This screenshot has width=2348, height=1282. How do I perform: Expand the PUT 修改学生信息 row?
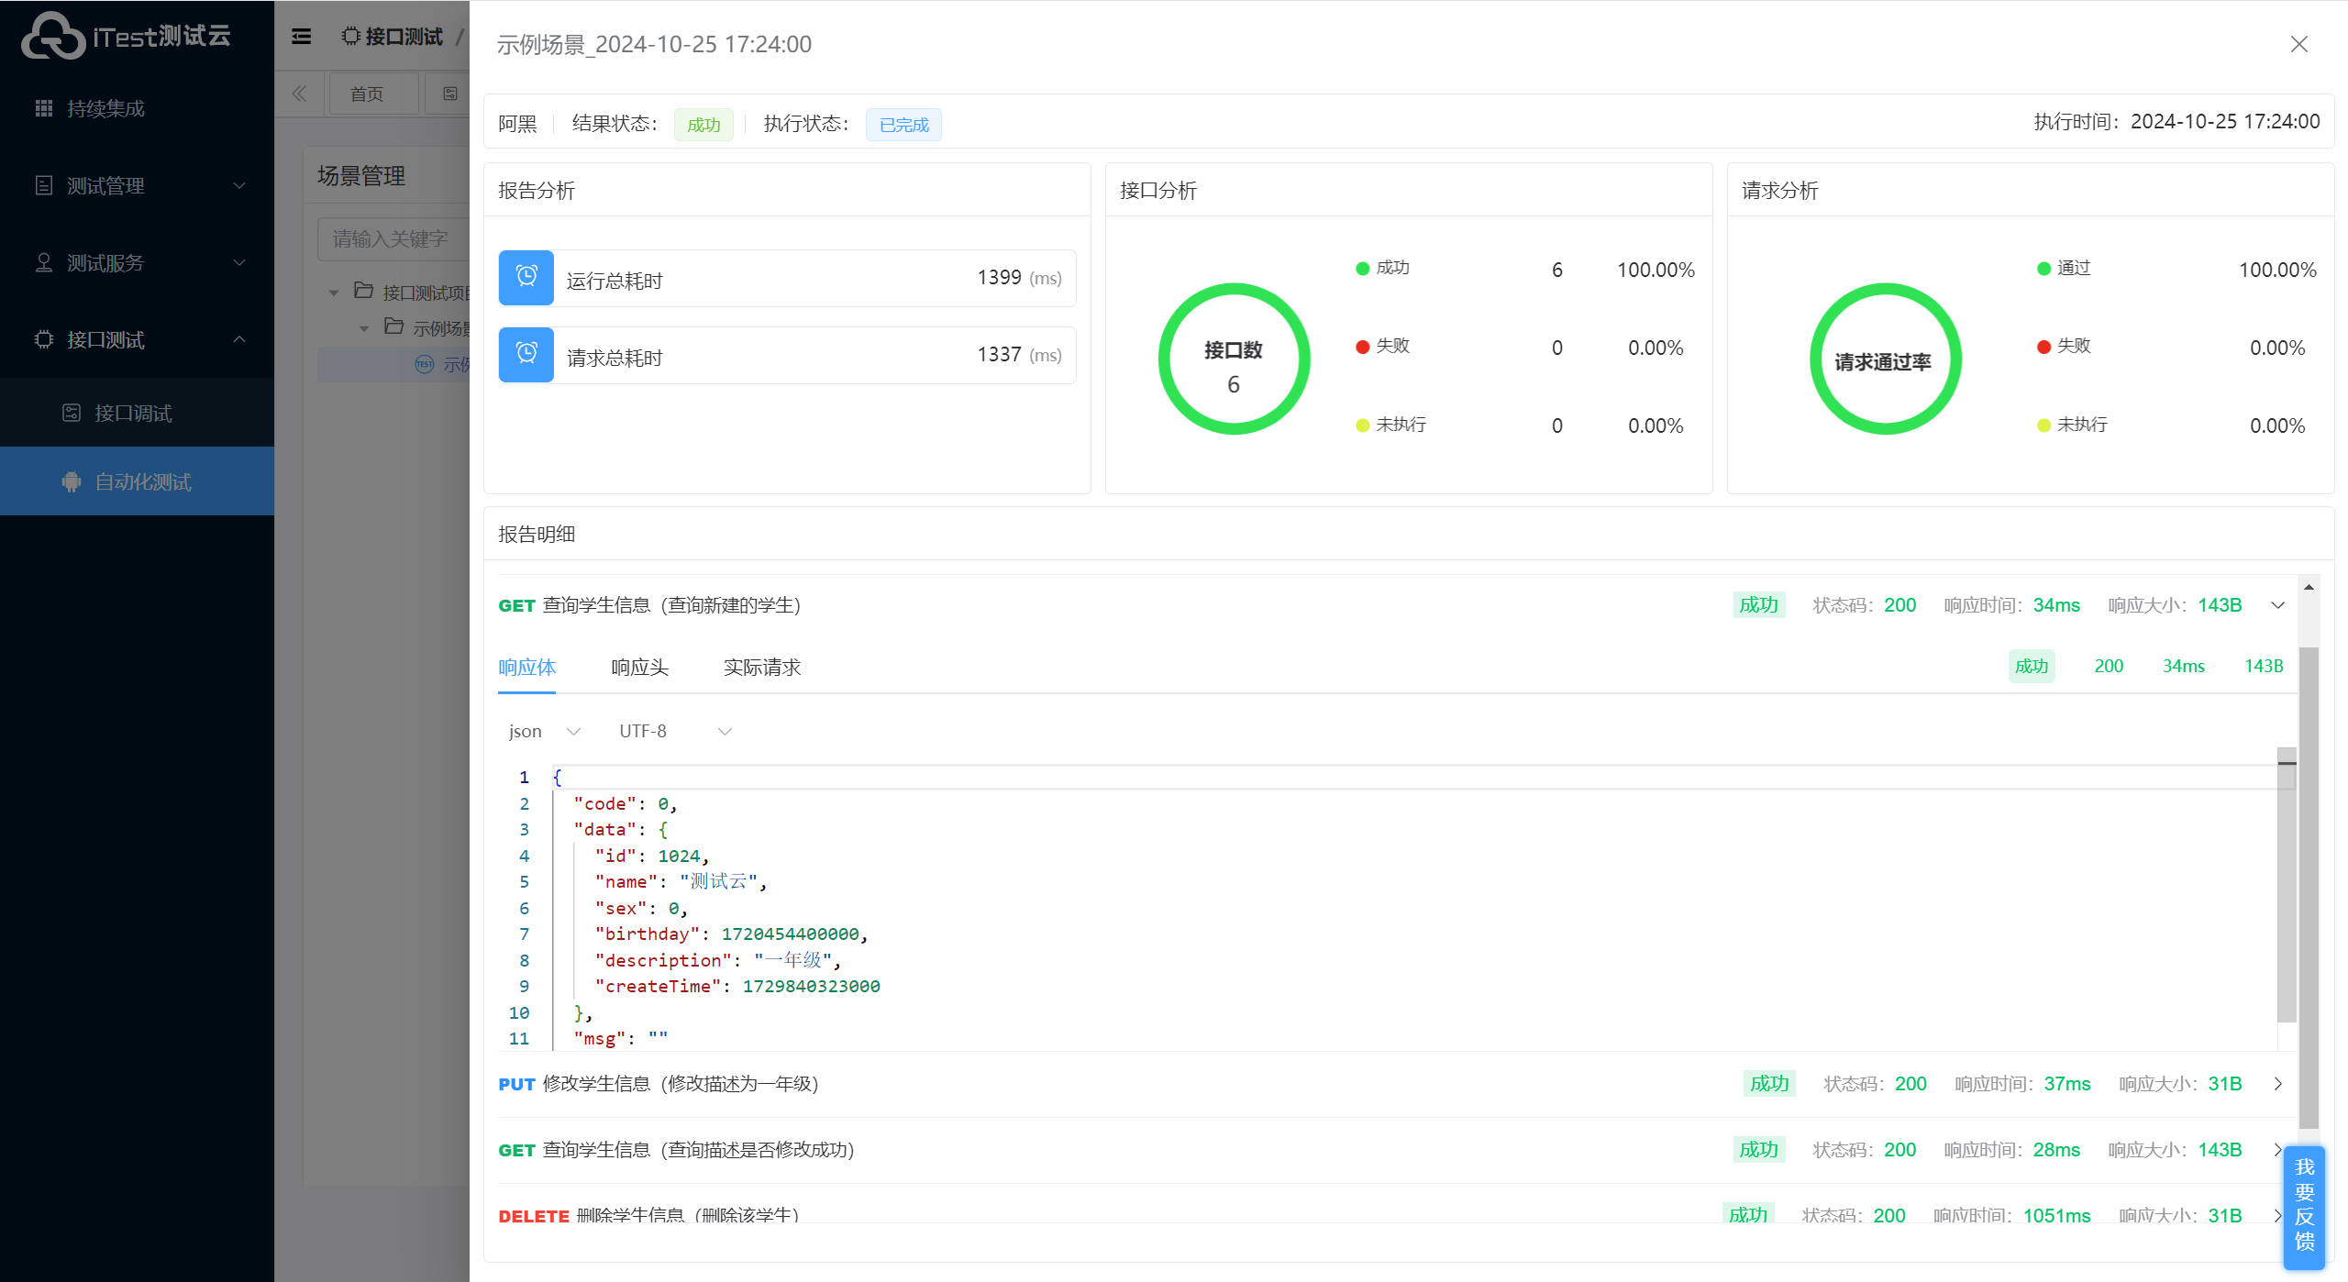pos(2277,1084)
